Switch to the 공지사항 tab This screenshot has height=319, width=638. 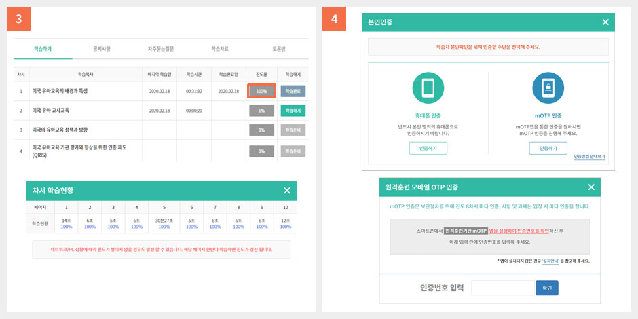coord(101,49)
